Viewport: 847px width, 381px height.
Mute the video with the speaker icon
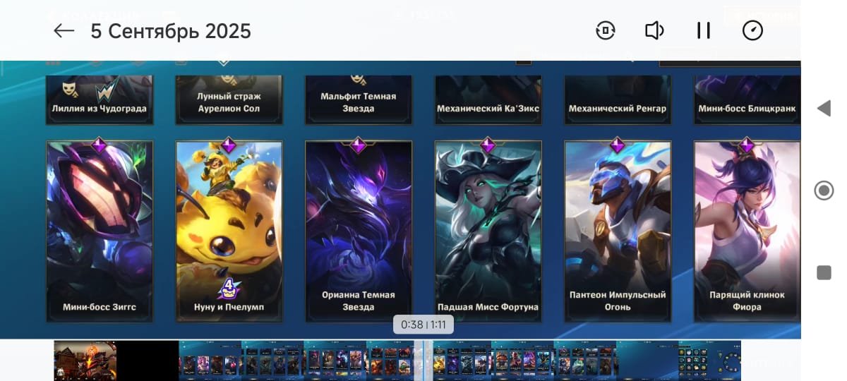pos(655,30)
